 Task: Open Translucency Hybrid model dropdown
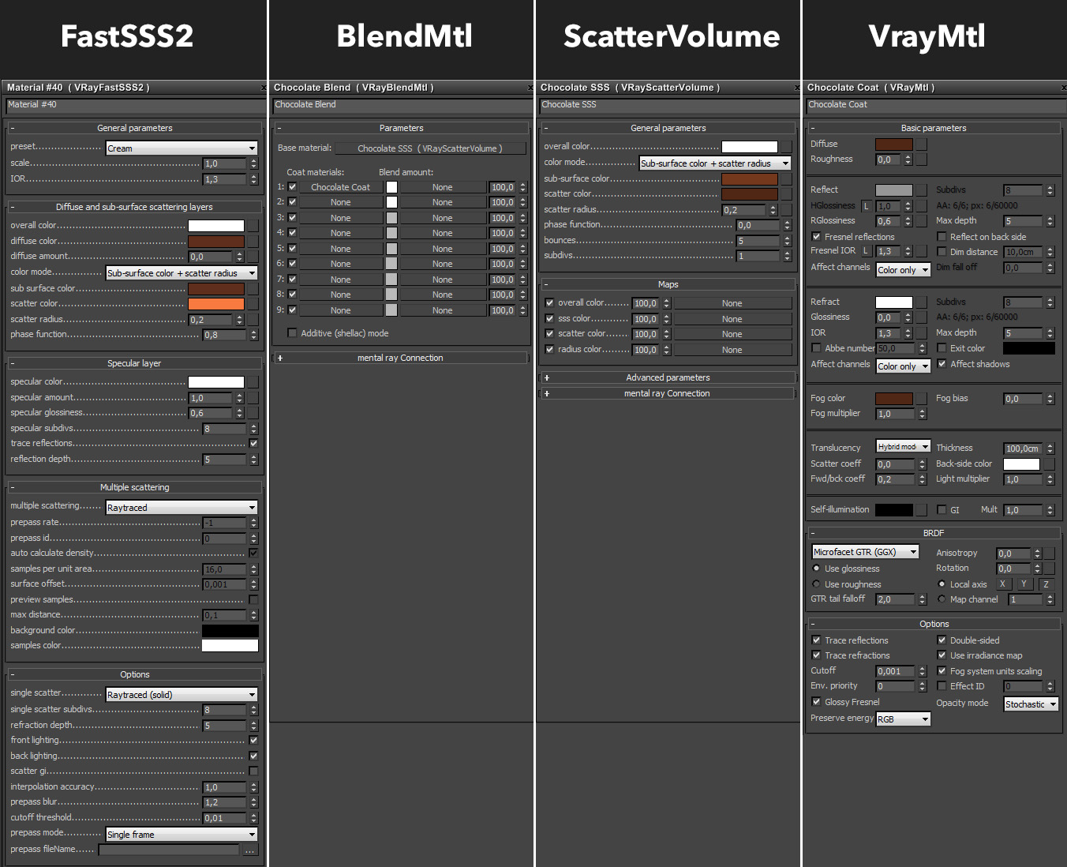point(904,447)
